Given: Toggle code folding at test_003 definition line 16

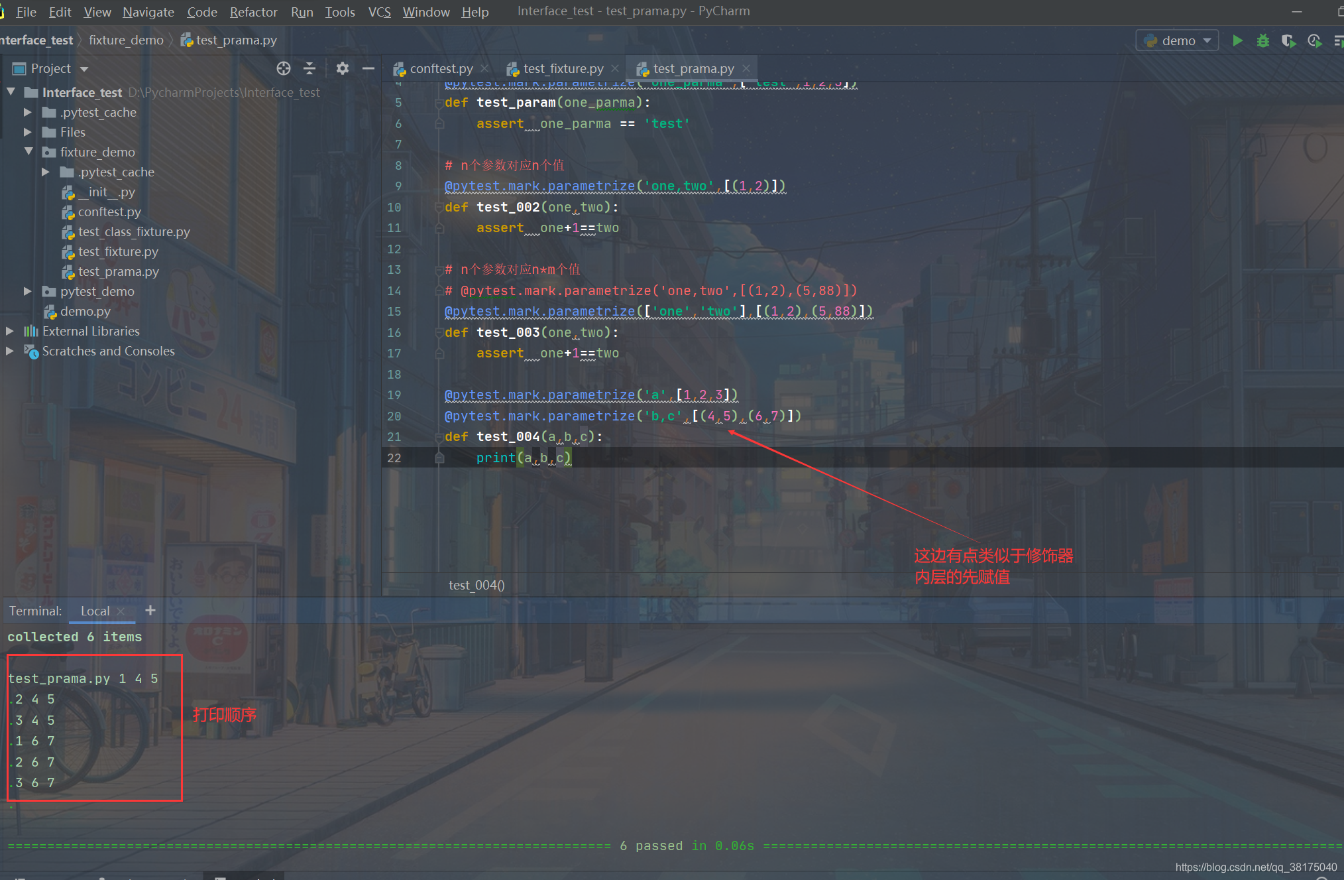Looking at the screenshot, I should pyautogui.click(x=439, y=333).
